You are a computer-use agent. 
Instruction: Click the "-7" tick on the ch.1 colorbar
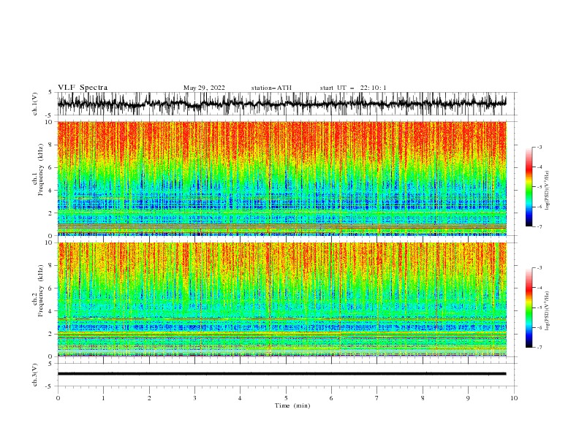click(x=539, y=227)
